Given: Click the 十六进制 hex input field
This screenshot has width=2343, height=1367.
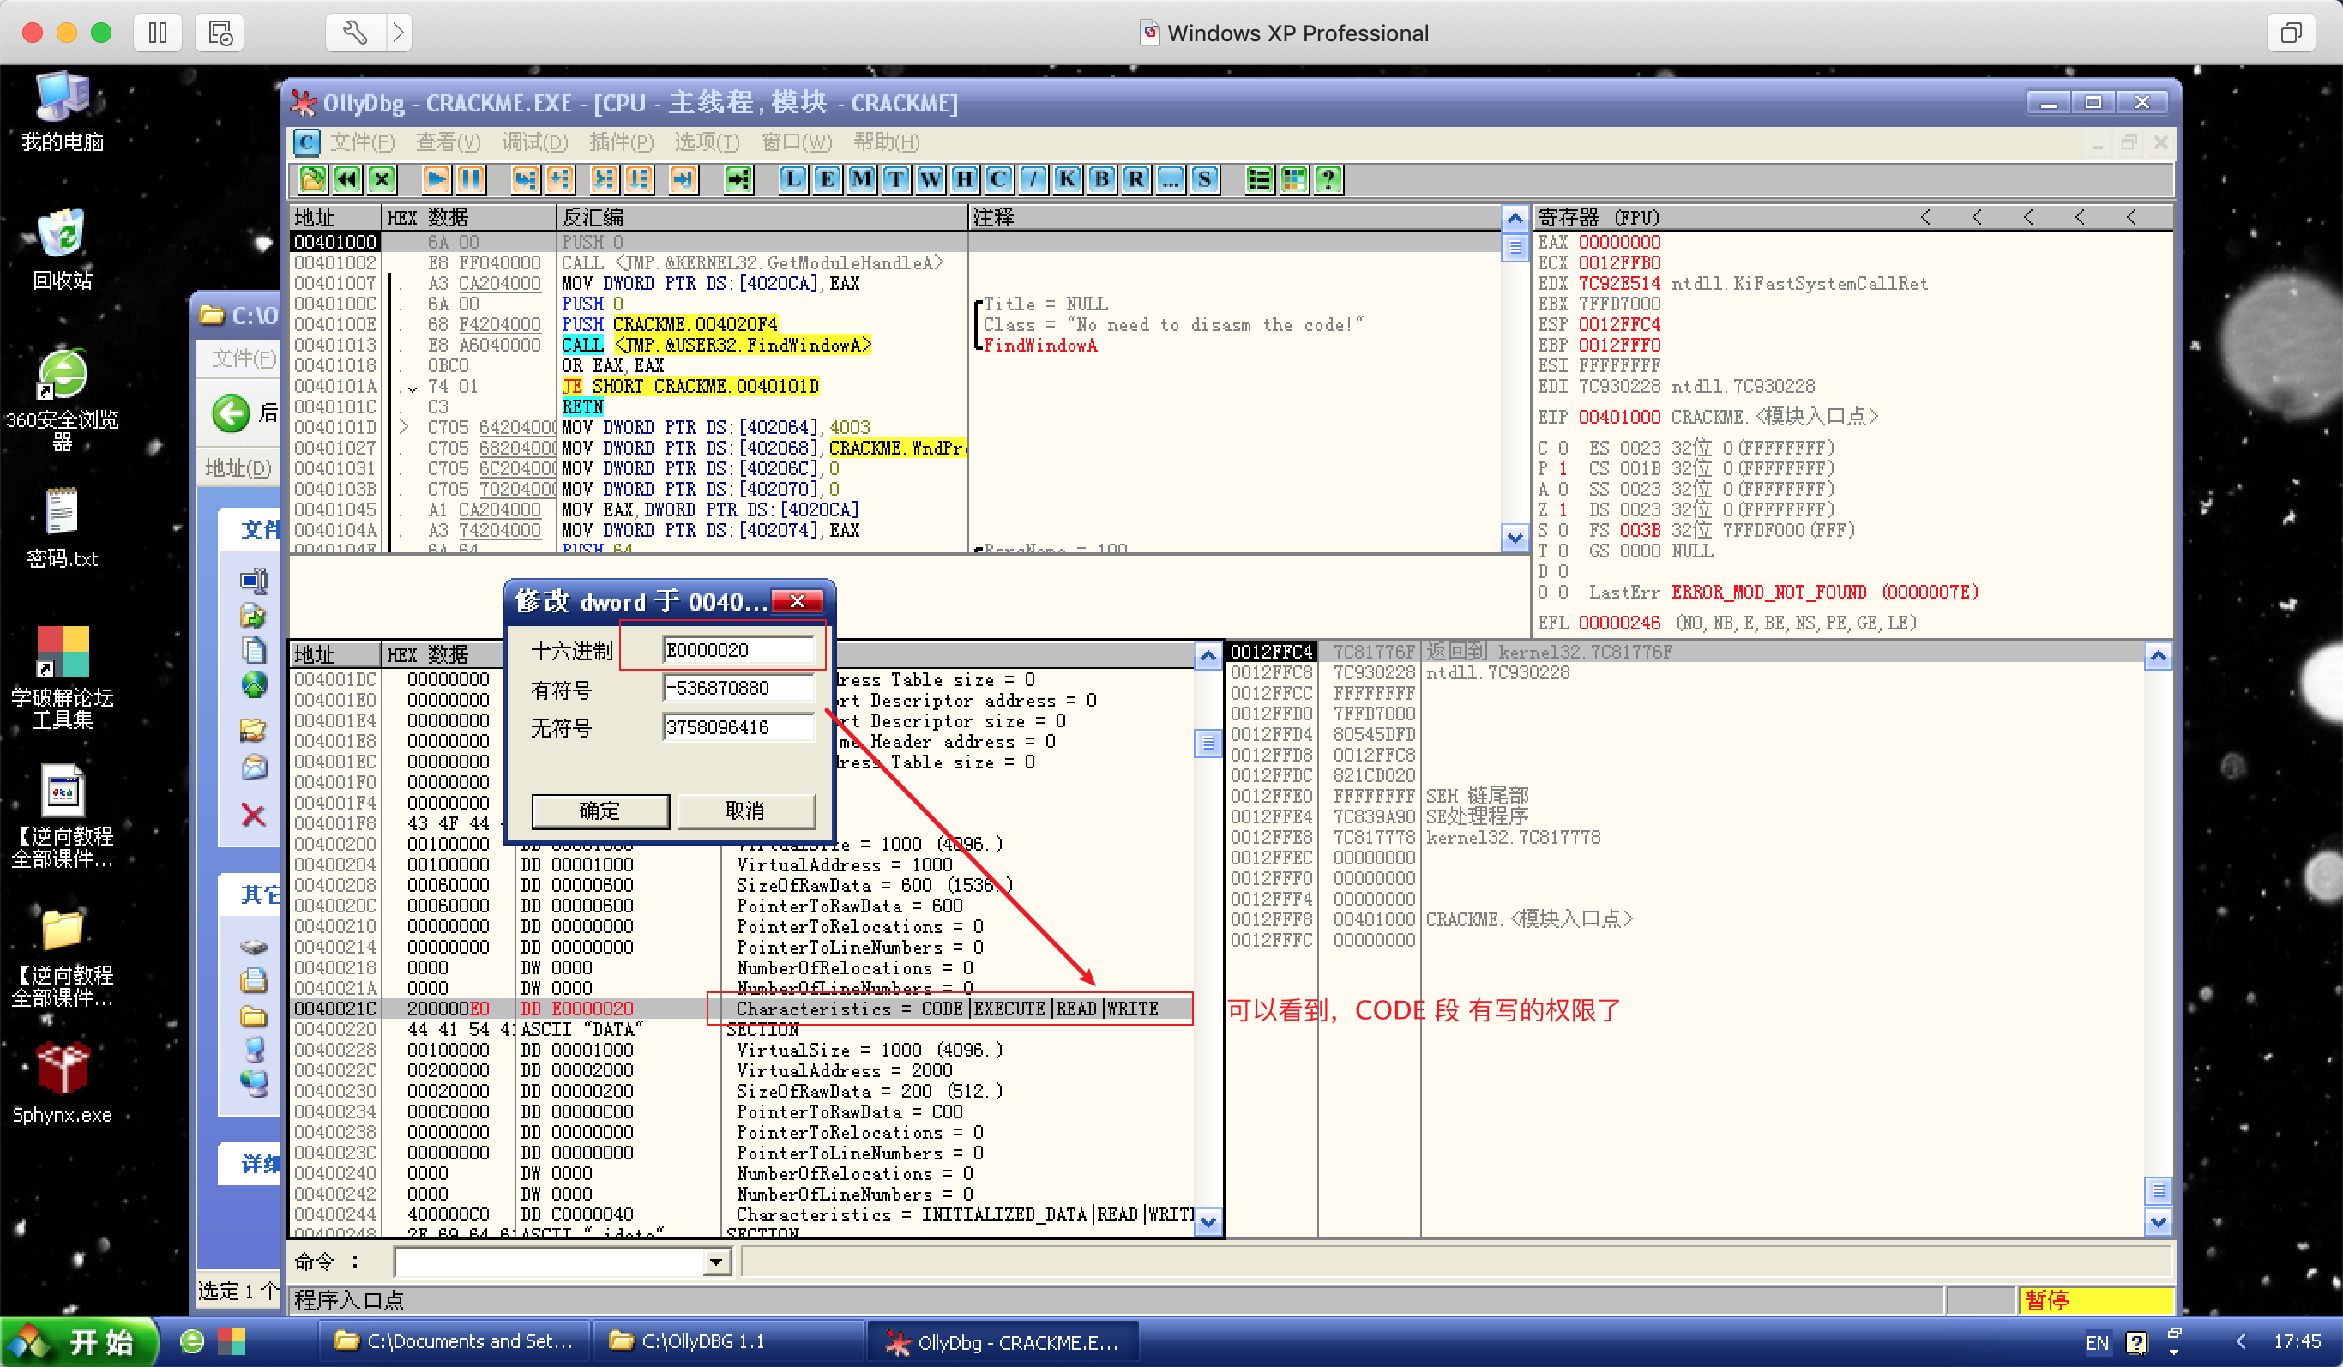Looking at the screenshot, I should pyautogui.click(x=738, y=649).
